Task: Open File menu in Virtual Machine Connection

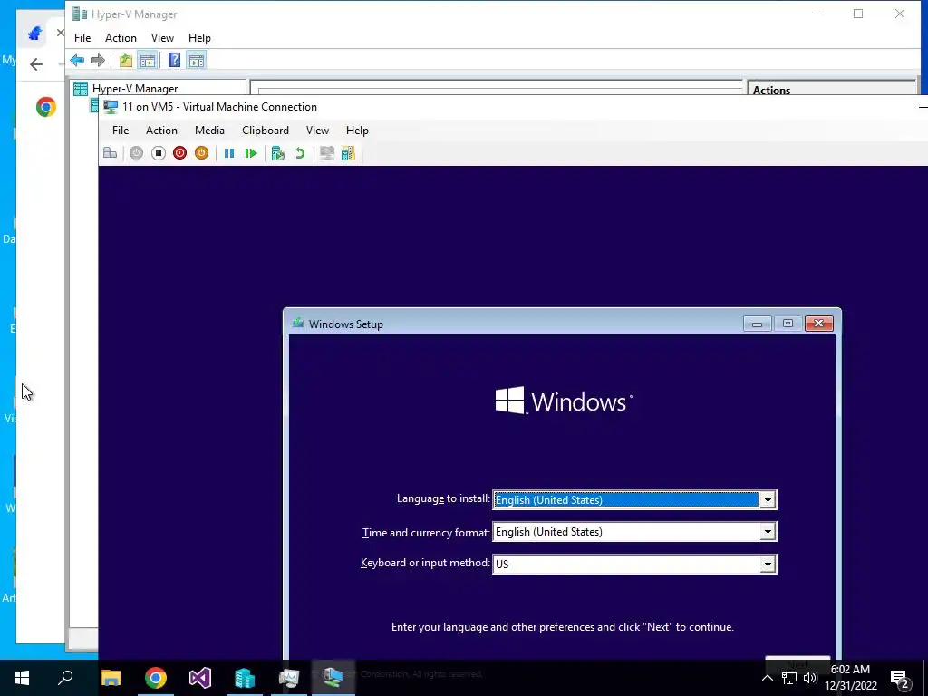Action: (121, 130)
